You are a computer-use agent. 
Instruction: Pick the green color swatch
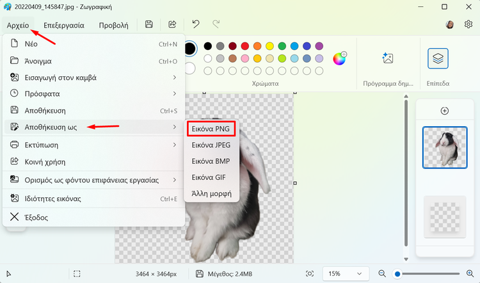coord(282,46)
